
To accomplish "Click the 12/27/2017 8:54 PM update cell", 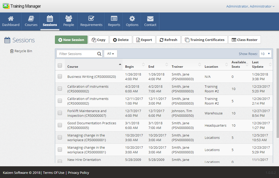I will [261, 113].
